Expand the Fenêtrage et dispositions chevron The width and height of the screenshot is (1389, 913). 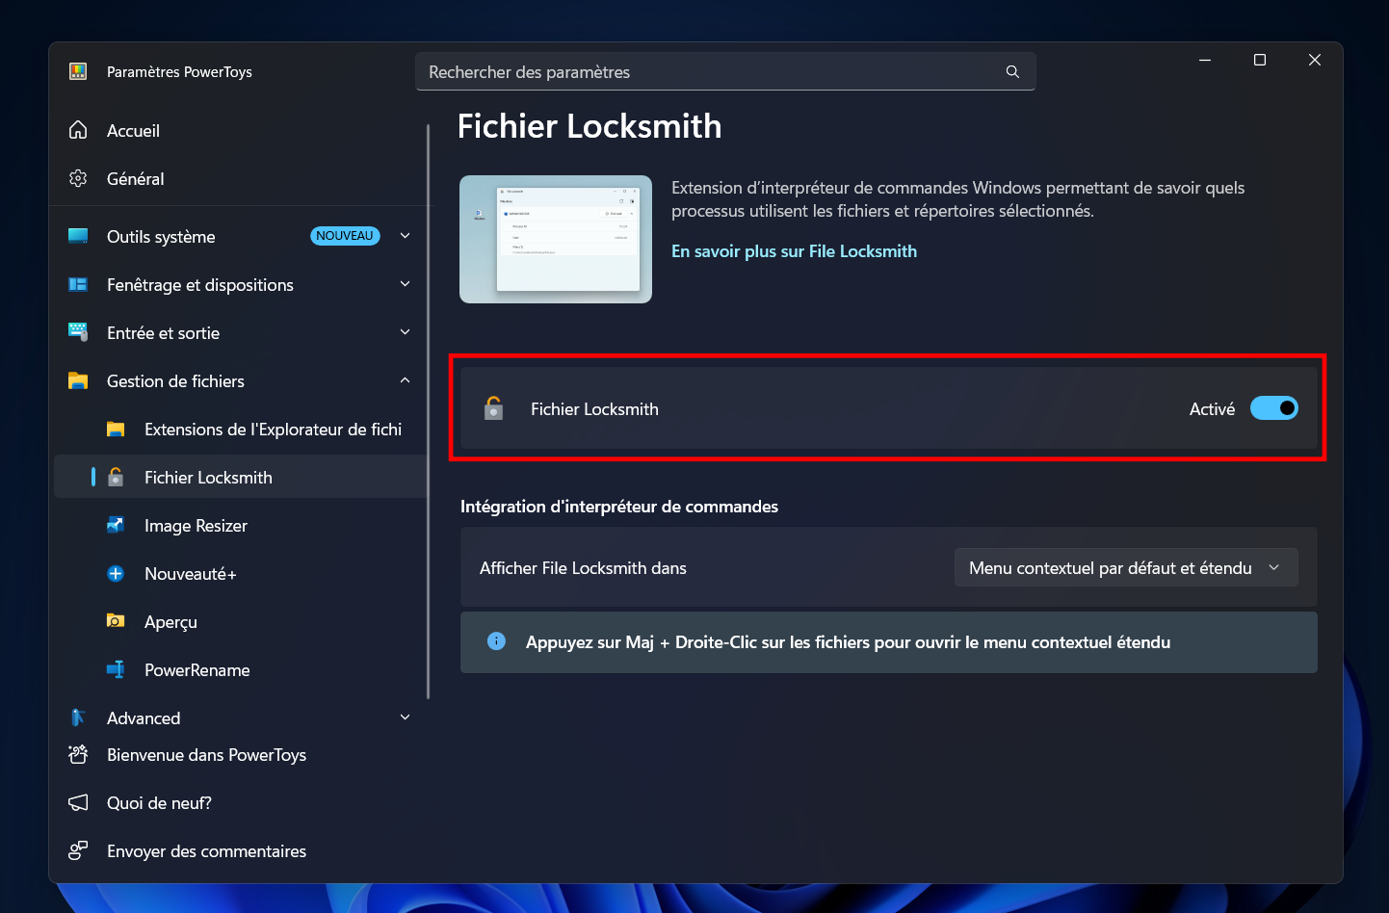(x=406, y=284)
